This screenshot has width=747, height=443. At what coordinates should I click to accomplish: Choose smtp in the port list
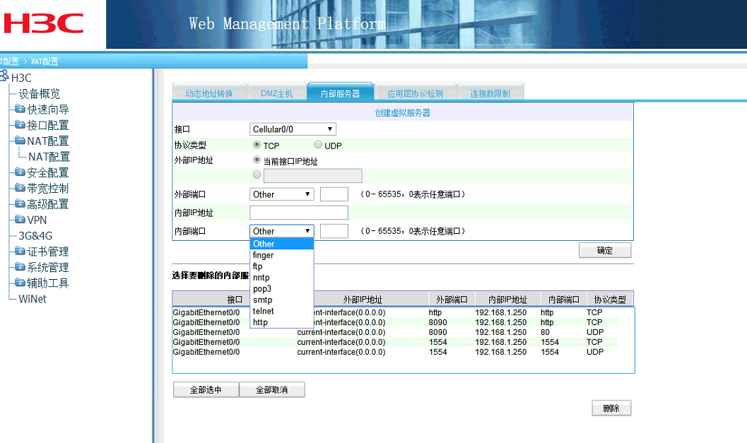pyautogui.click(x=281, y=300)
